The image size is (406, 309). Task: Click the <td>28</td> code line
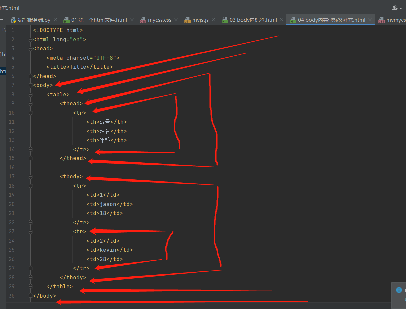coord(105,259)
